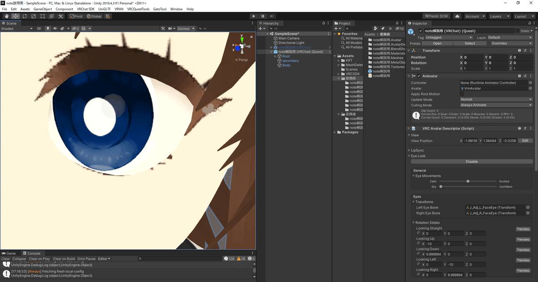The width and height of the screenshot is (538, 282).
Task: Enable Apply Root Motion checkbox
Action: (x=462, y=94)
